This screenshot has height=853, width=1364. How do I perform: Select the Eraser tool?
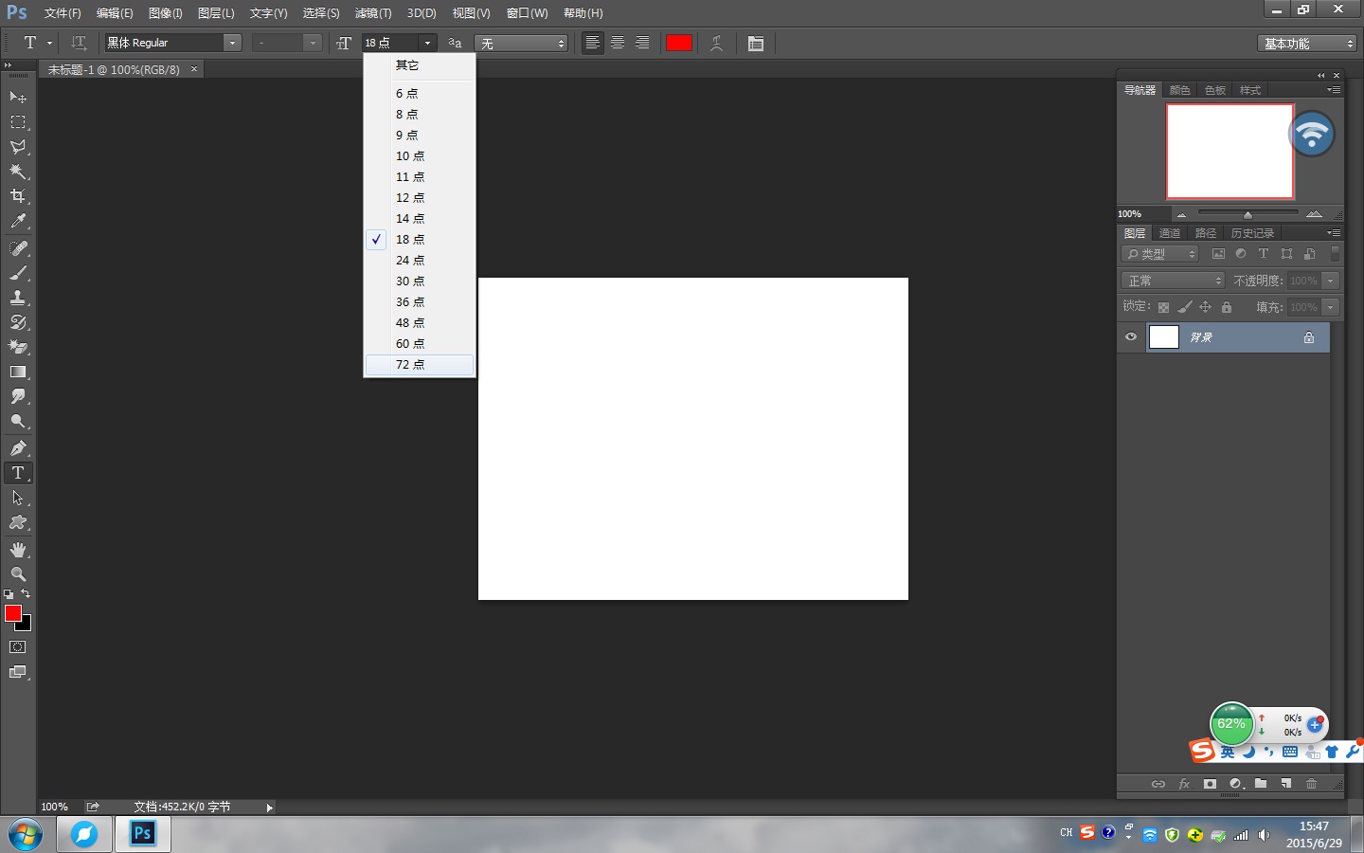18,347
